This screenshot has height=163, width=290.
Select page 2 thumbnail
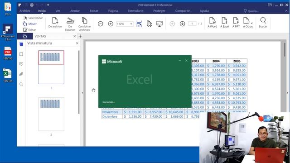(51, 114)
